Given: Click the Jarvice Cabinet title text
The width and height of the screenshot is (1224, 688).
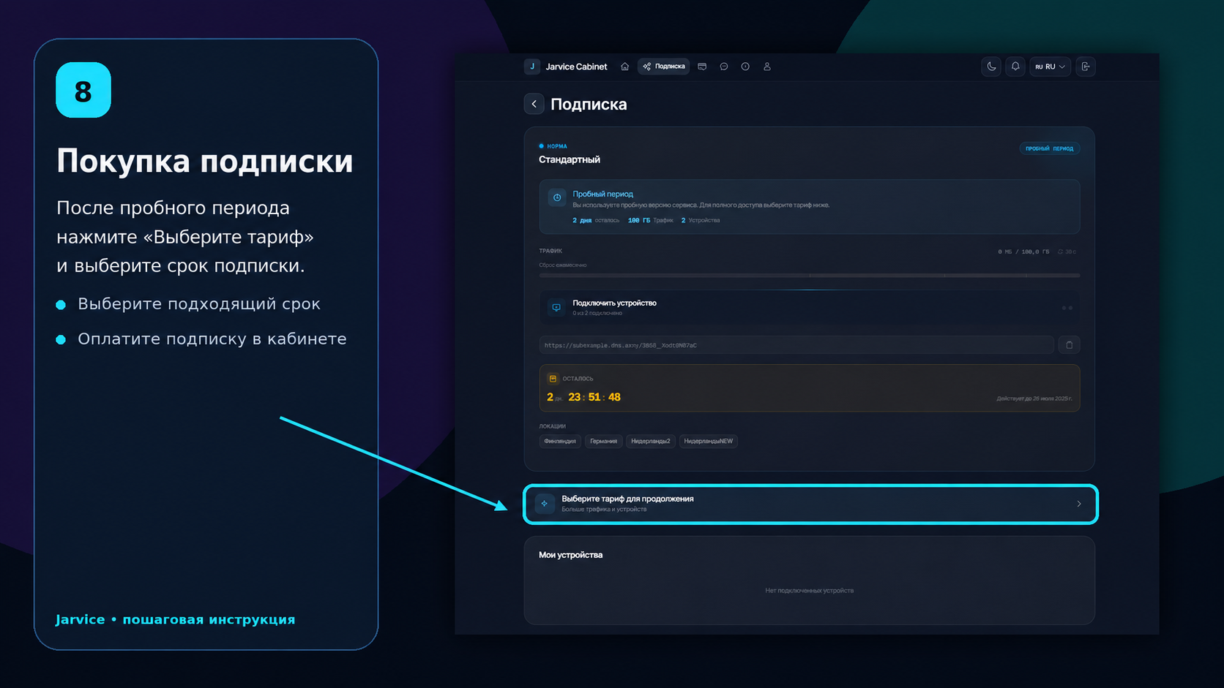Looking at the screenshot, I should point(576,67).
